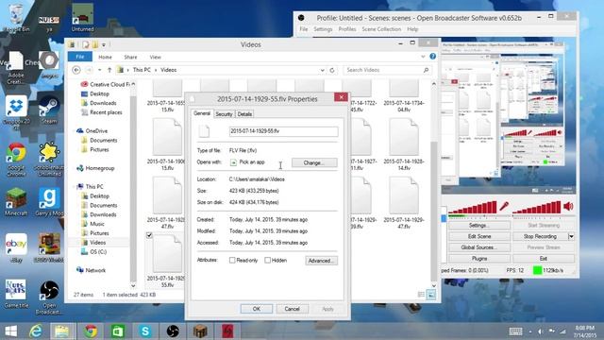Screen dimensions: 604x340
Task: Expand the Explorer ribbon chevron
Action: 423,57
